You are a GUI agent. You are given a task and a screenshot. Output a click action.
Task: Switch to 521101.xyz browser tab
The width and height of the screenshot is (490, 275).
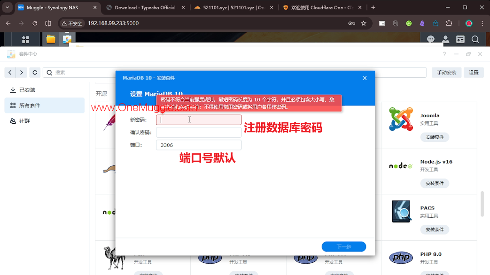pyautogui.click(x=233, y=7)
